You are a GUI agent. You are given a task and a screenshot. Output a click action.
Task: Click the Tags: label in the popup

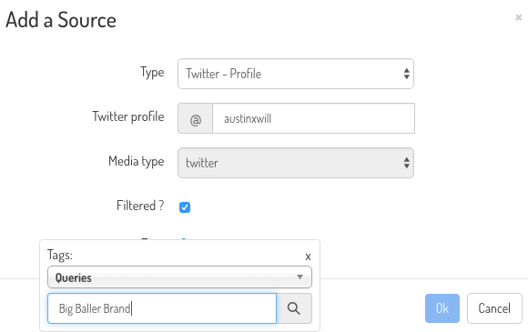tap(60, 255)
